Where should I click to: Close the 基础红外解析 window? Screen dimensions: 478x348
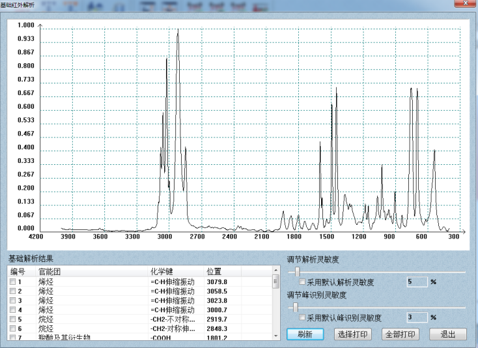(467, 5)
